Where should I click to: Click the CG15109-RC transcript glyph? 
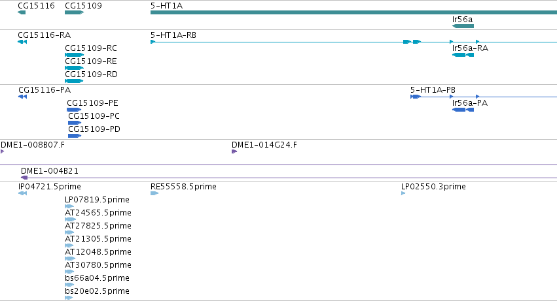pyautogui.click(x=74, y=55)
